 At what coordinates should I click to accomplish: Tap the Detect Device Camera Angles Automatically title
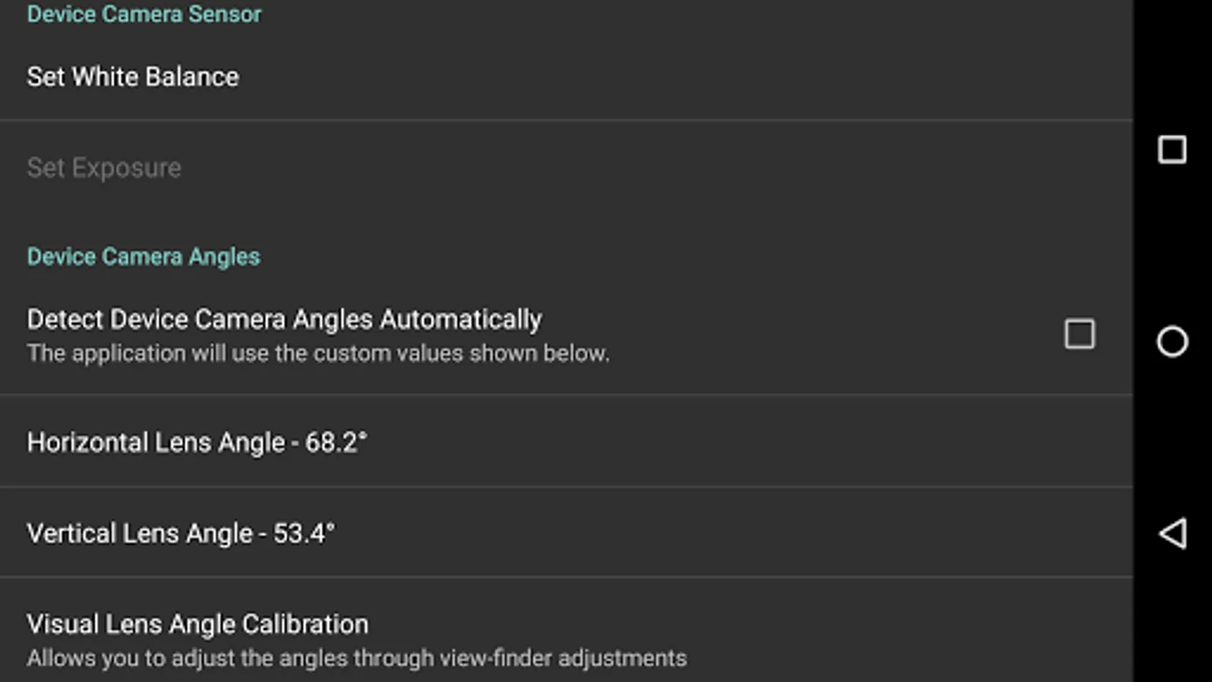pos(284,320)
